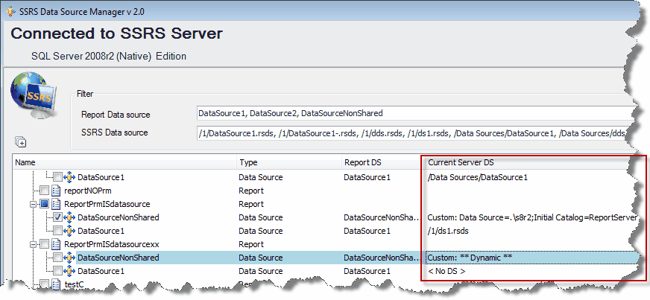
Task: Tick checkbox of DataSource1 with /Data Sources/DataSource1
Action: click(x=58, y=177)
